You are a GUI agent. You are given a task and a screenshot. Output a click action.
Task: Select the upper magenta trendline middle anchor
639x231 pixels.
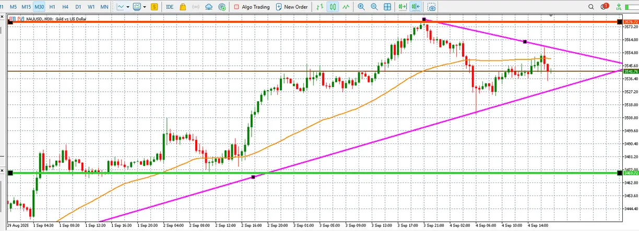tap(525, 42)
